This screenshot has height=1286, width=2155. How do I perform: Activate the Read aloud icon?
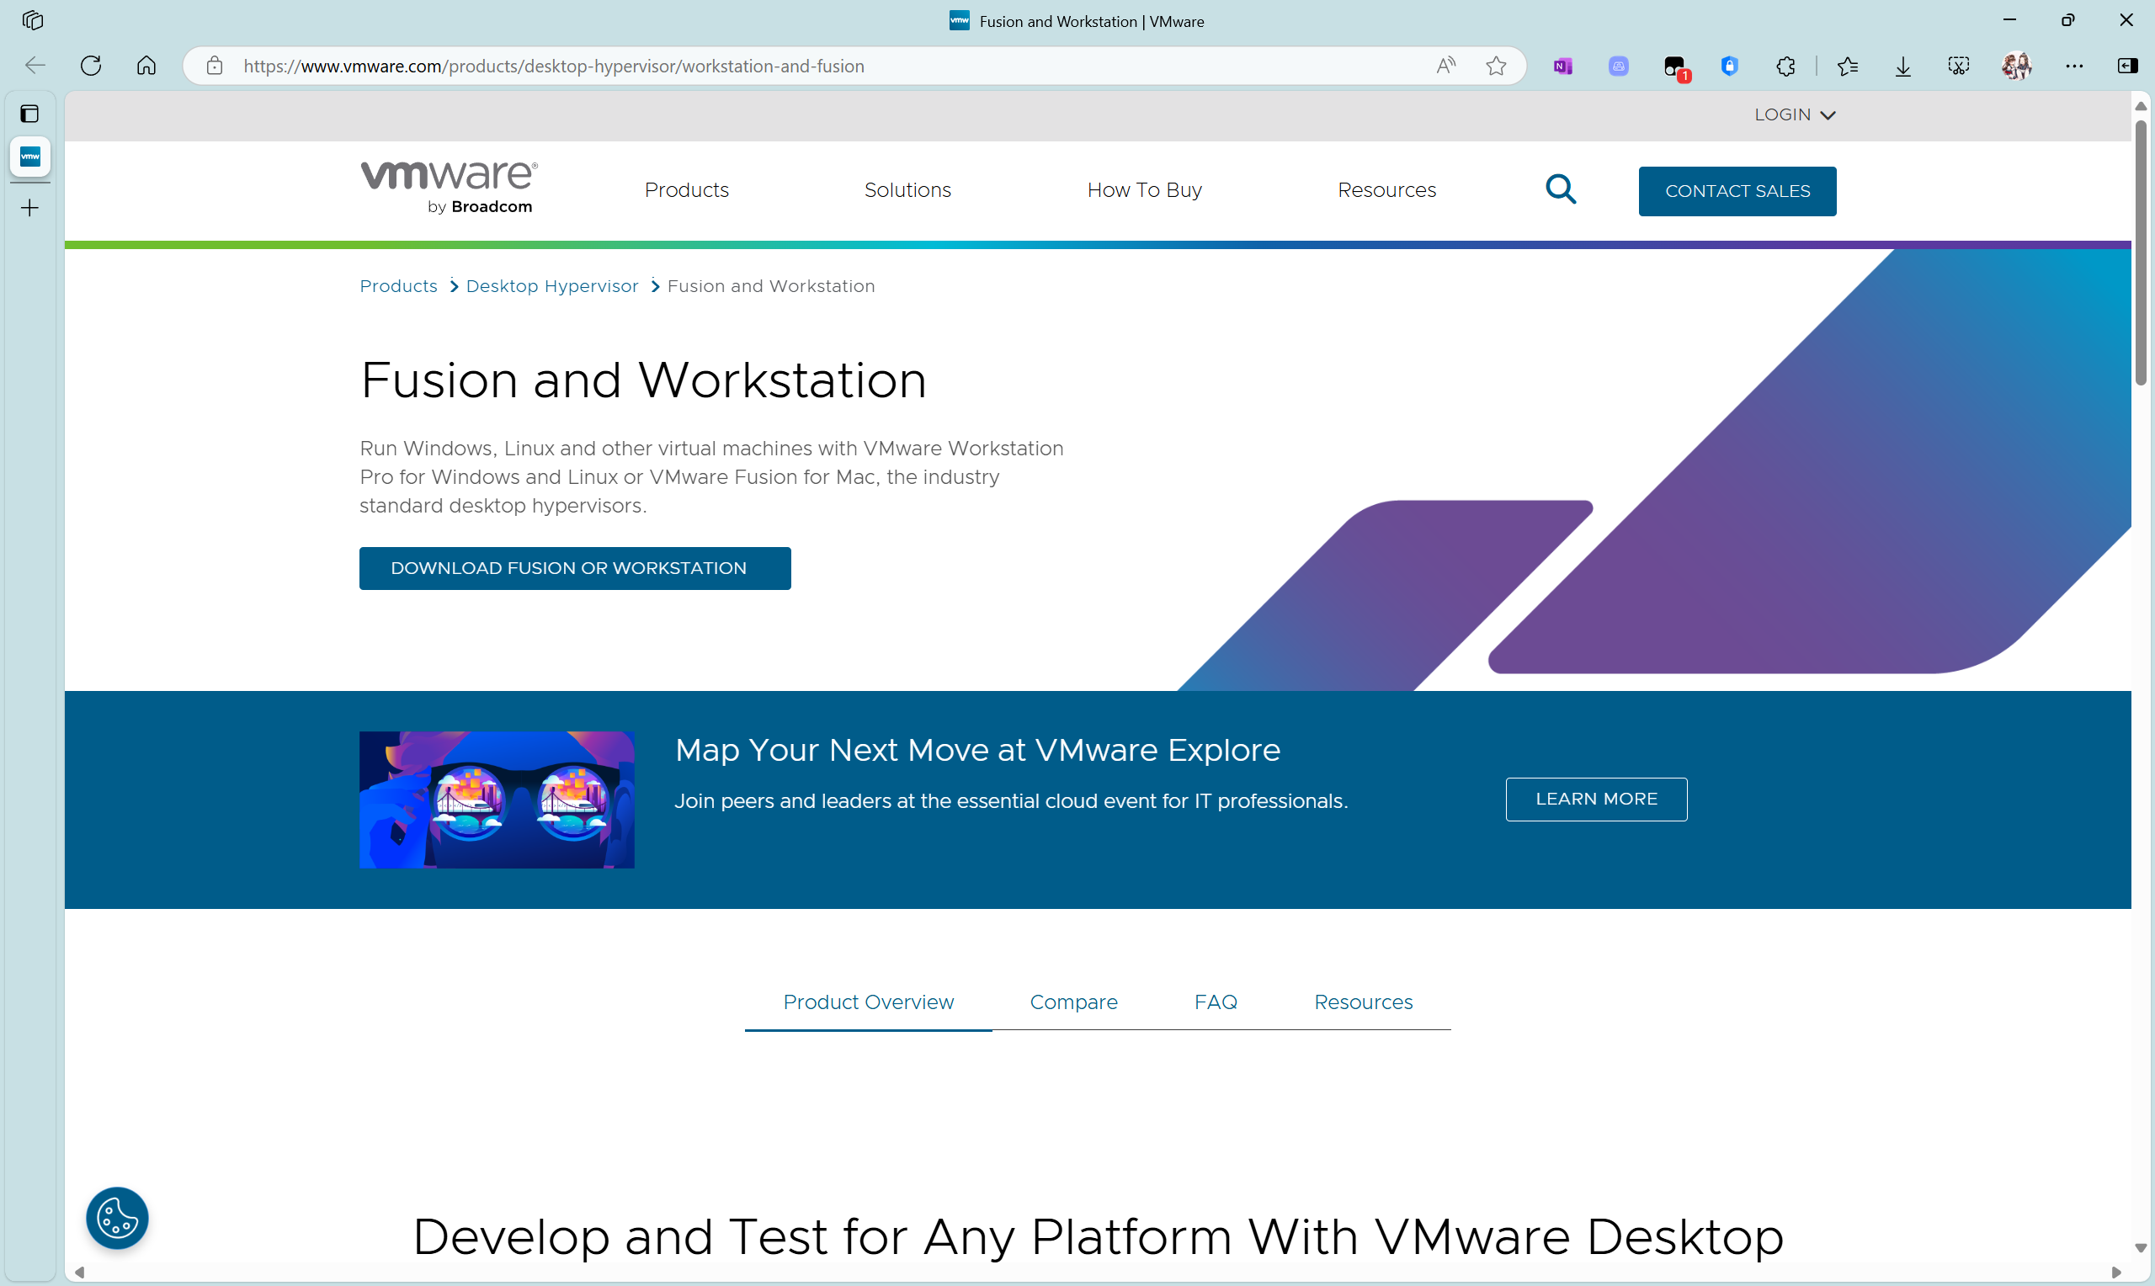(x=1445, y=66)
